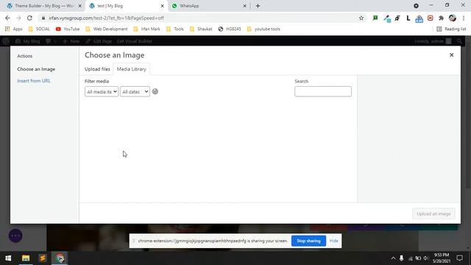
Task: Open the Irfan Mark bookmarks folder
Action: 147,29
